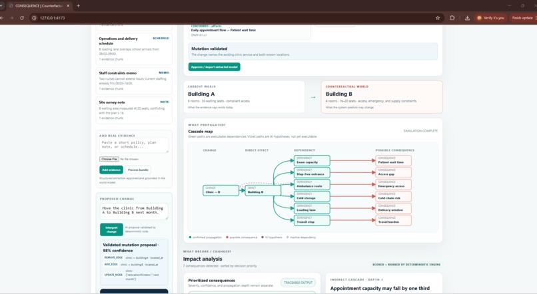Reload the page with the browser refresh icon
This screenshot has width=537, height=294.
[x=22, y=18]
